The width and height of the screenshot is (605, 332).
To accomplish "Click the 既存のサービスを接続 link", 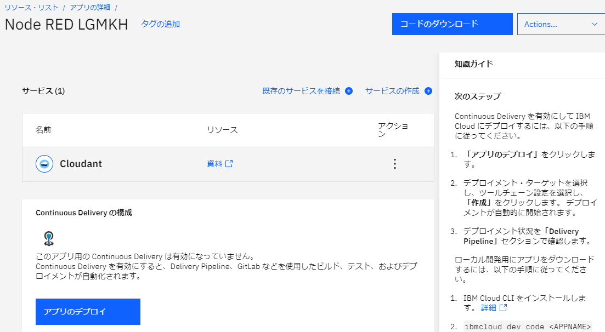I will [x=301, y=91].
